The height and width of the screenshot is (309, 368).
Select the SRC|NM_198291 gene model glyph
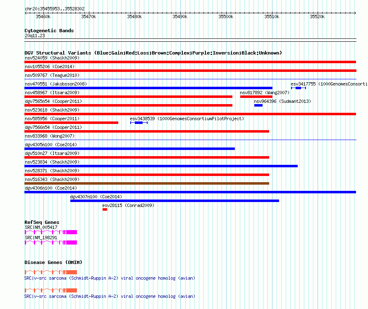(x=51, y=242)
